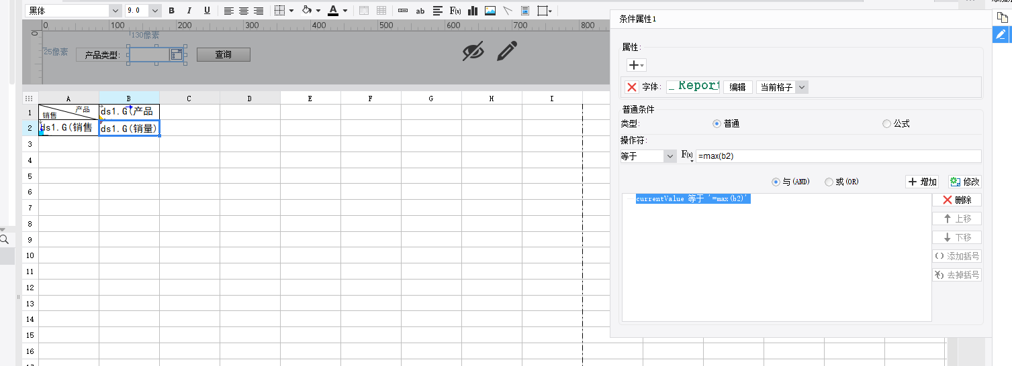Expand border style dropdown arrow
1012x366 pixels.
coord(291,11)
